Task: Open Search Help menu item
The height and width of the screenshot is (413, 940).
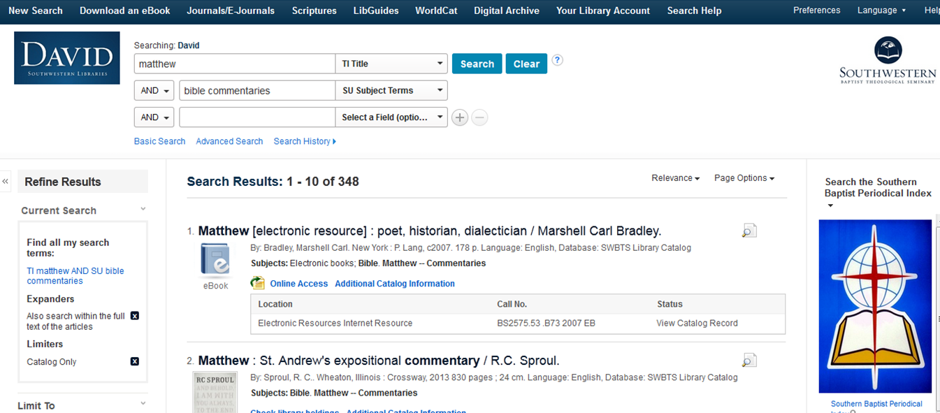Action: click(695, 10)
